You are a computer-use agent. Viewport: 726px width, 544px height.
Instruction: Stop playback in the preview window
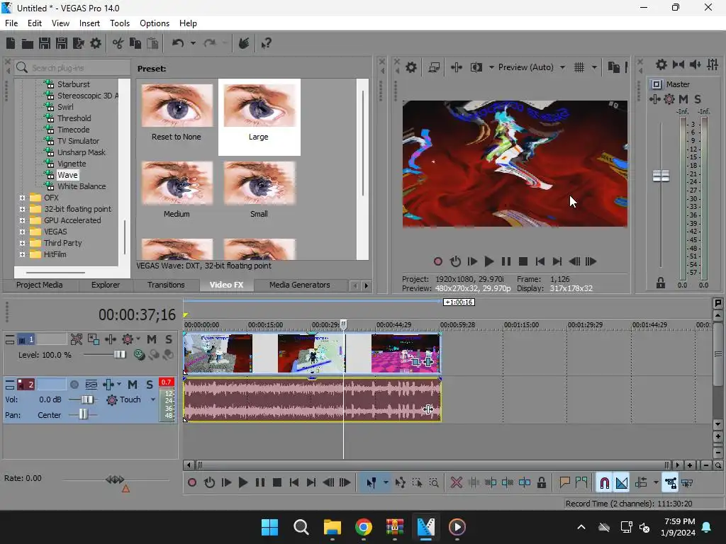[523, 261]
